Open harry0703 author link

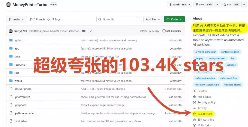click(21, 31)
